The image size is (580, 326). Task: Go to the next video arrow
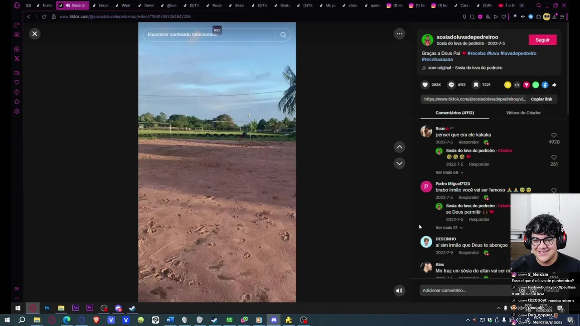coord(399,163)
